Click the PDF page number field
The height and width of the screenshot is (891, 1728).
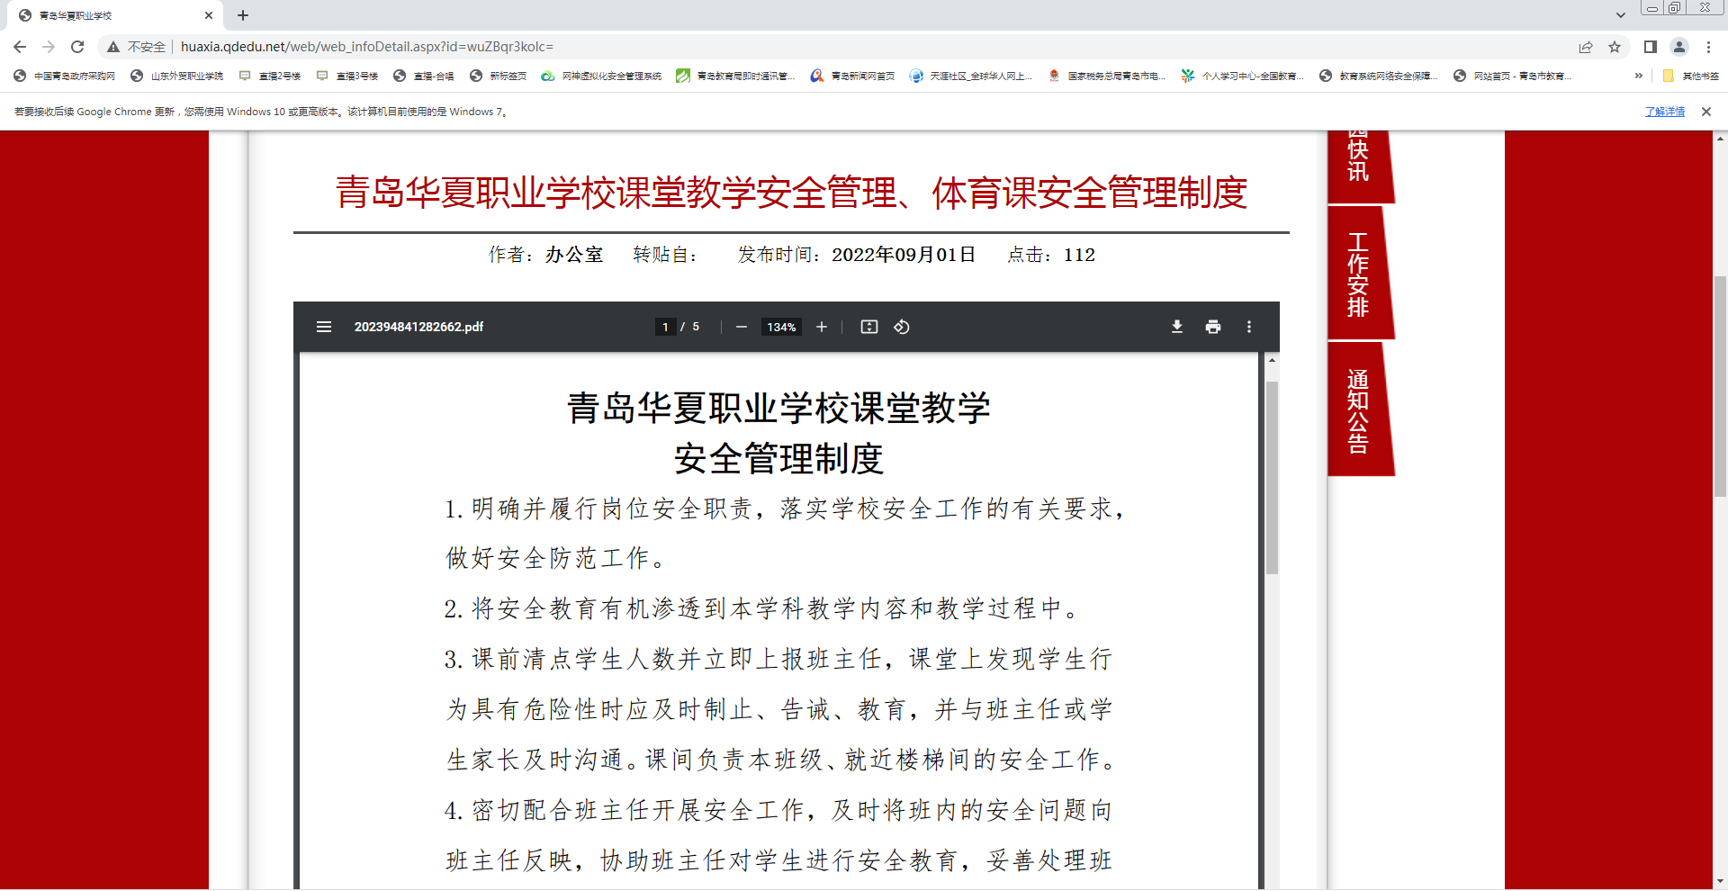[x=665, y=327]
